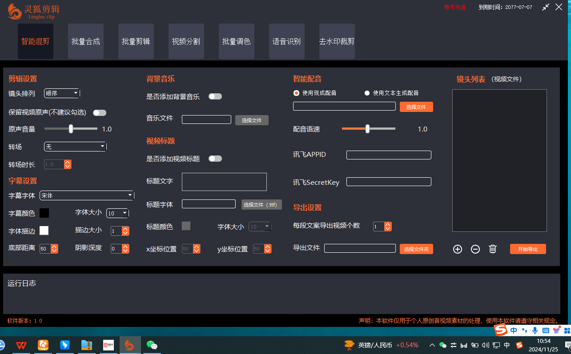Click the WeChat tray icon
Screen dimensions: 571x354
[442, 345]
